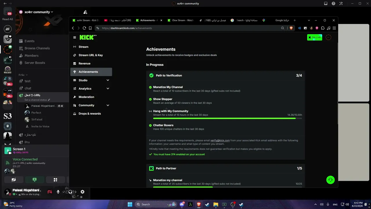Viewport: 371px width, 209px height.
Task: Click the Windows Start button
Action: (130, 204)
